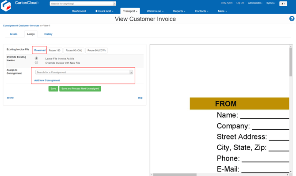Click the View Customer Invoice heading

pos(145,19)
